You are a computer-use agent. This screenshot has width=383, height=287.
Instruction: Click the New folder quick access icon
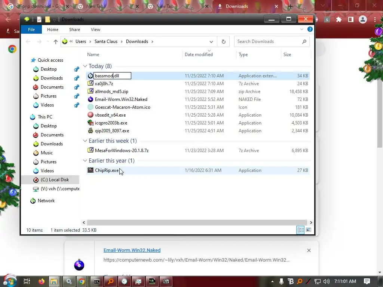(x=48, y=19)
